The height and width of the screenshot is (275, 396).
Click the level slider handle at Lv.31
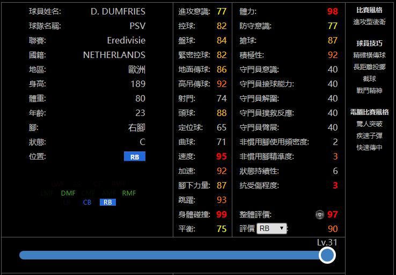[327, 255]
